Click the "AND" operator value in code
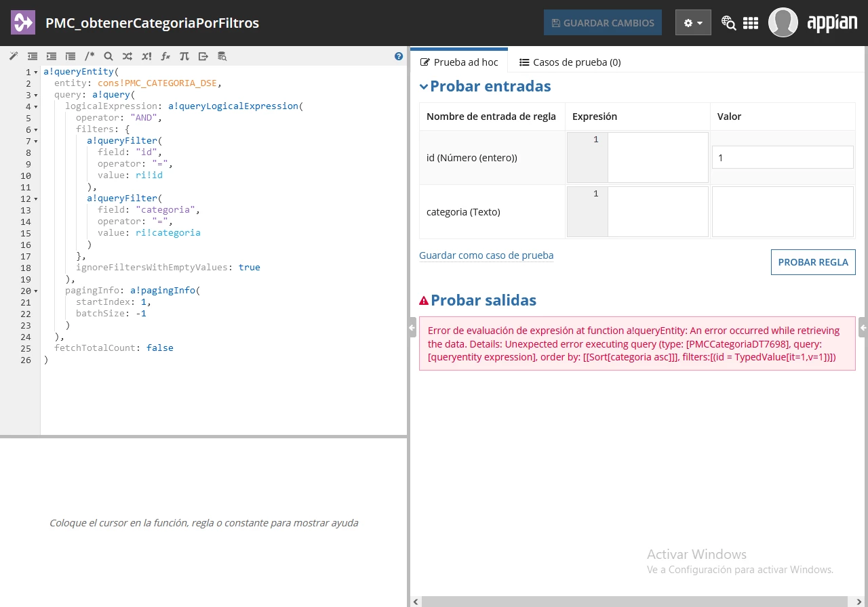The height and width of the screenshot is (607, 868). point(144,118)
